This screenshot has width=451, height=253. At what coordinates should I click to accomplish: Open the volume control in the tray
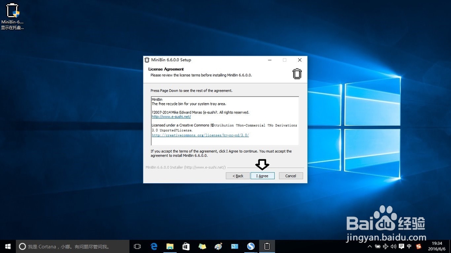[x=393, y=246]
